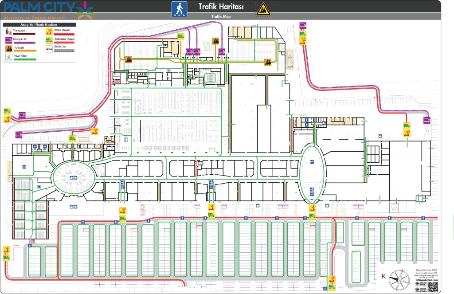The width and height of the screenshot is (454, 294).
Task: Click the Araç Yol Renk Kodları legend header
Action: (x=39, y=25)
